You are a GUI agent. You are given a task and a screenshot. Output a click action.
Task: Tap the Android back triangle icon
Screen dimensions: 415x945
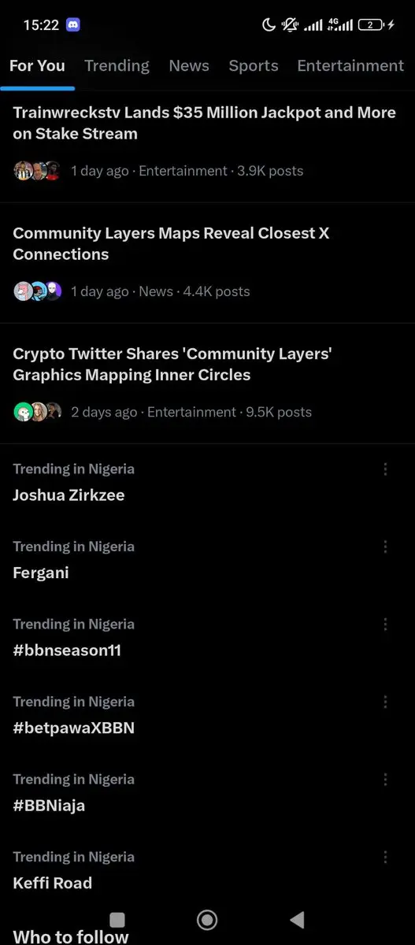297,919
